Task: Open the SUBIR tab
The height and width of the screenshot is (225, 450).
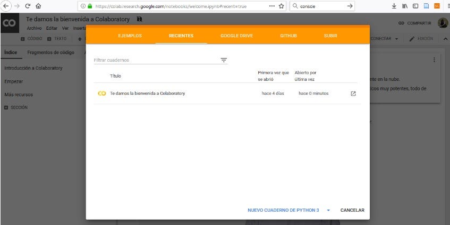Action: point(330,36)
